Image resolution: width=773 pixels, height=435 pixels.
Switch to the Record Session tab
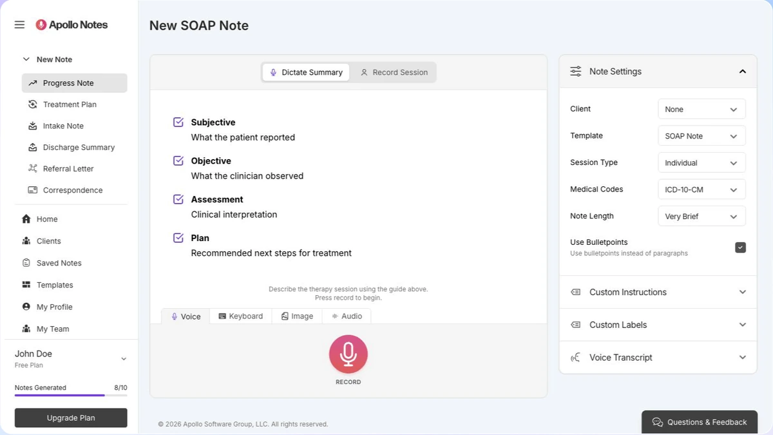click(394, 72)
